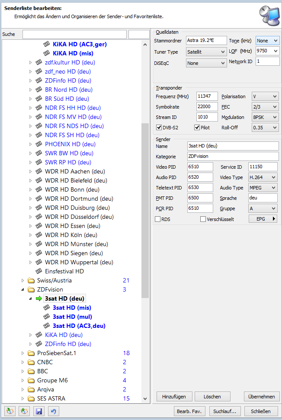This screenshot has width=282, height=420.
Task: Click the folder icon of ProSiebenSat.1
Action: click(x=31, y=353)
